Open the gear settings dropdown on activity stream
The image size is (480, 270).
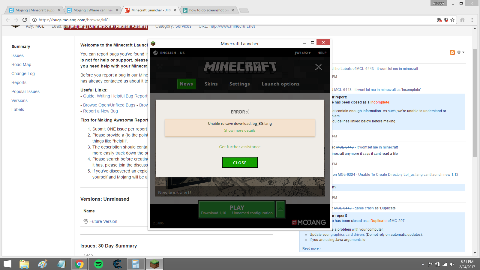click(460, 52)
